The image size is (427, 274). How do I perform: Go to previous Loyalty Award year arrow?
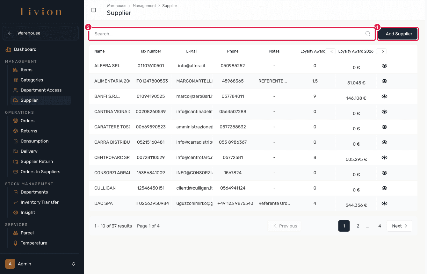[x=331, y=51]
